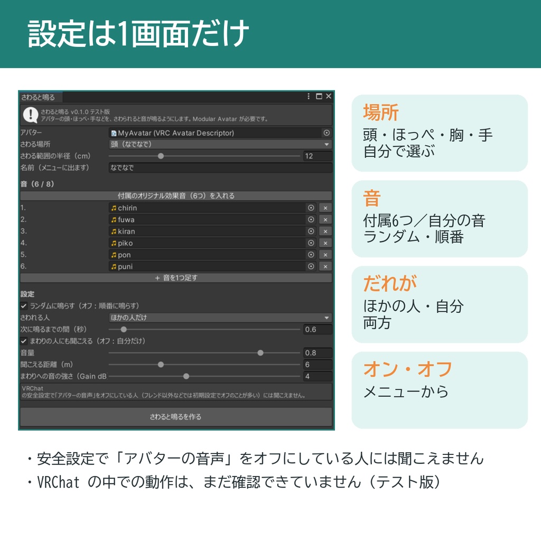Open object picker for fuwa sound
Viewport: 541px width, 541px height.
pyautogui.click(x=311, y=219)
